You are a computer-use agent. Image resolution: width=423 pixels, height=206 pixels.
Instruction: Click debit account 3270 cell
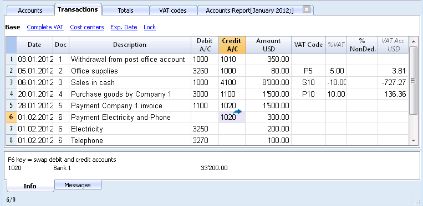point(205,140)
